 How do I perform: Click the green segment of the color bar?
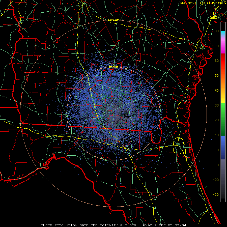pos(223,119)
